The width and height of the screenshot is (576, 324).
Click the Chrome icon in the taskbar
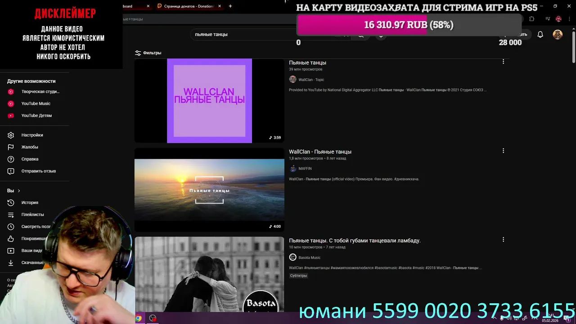[x=139, y=318]
